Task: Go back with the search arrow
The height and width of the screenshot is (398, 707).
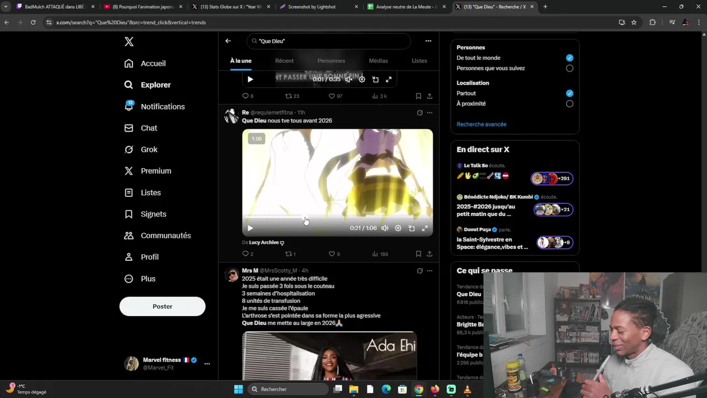Action: point(228,41)
